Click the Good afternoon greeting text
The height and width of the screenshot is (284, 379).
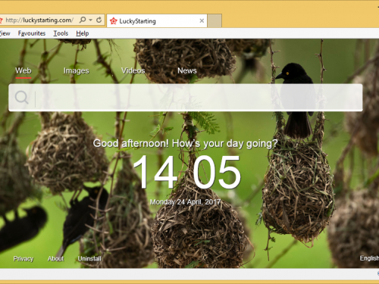tap(185, 144)
